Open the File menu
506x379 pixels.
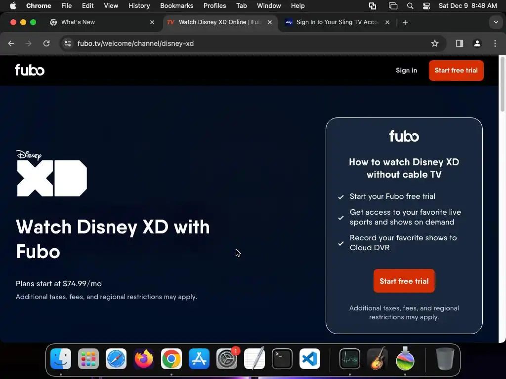coord(67,5)
